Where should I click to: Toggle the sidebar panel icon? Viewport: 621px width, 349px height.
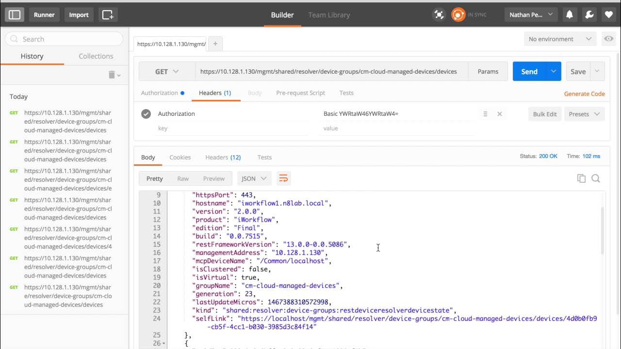(x=15, y=15)
